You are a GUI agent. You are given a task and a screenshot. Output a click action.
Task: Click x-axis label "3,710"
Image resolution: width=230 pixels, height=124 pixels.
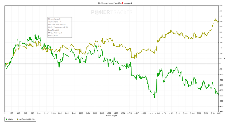130,113
